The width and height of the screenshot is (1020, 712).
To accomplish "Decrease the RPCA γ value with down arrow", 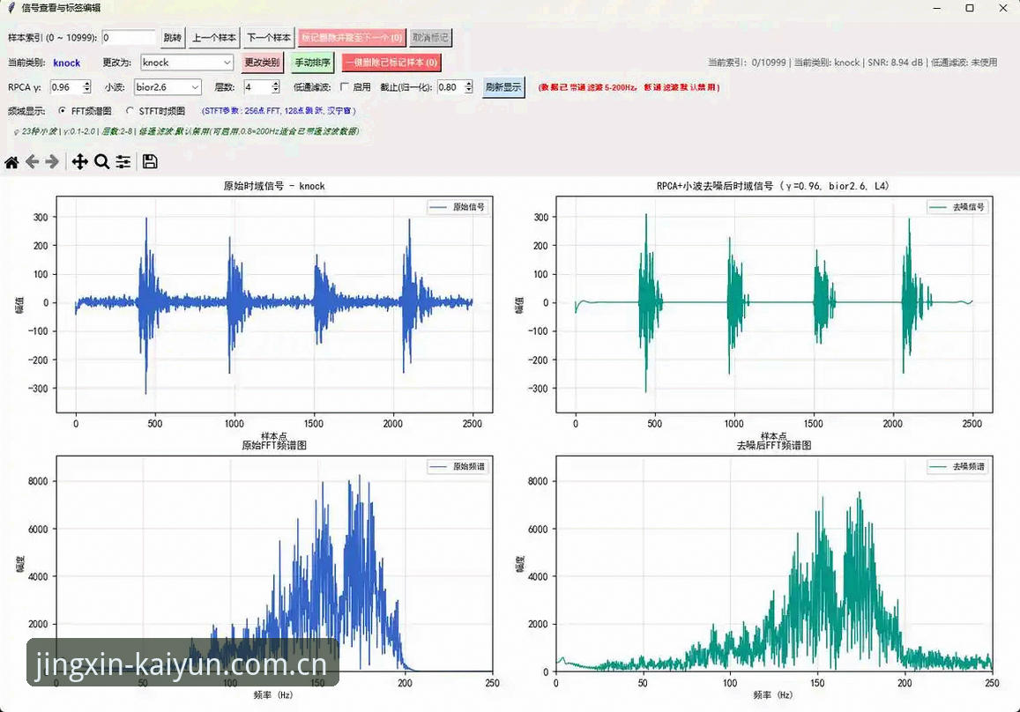I will 87,91.
